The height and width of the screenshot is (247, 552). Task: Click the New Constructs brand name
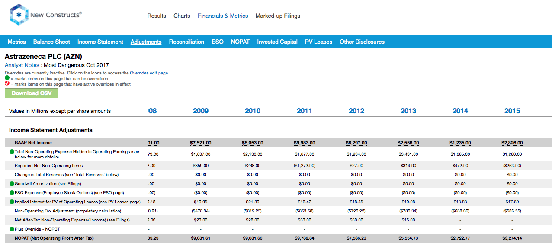pyautogui.click(x=56, y=15)
